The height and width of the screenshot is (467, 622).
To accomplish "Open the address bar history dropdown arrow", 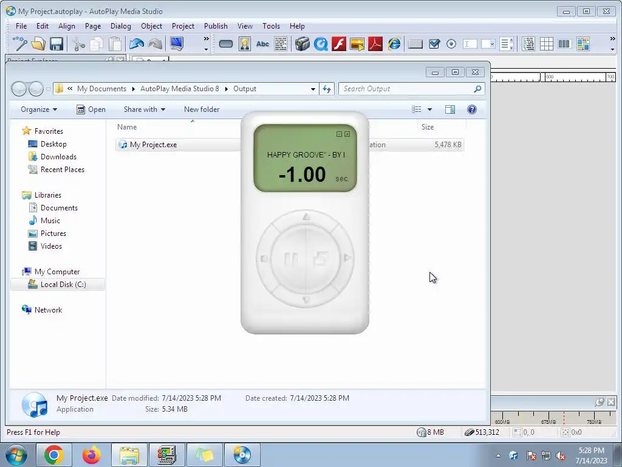I will 313,89.
